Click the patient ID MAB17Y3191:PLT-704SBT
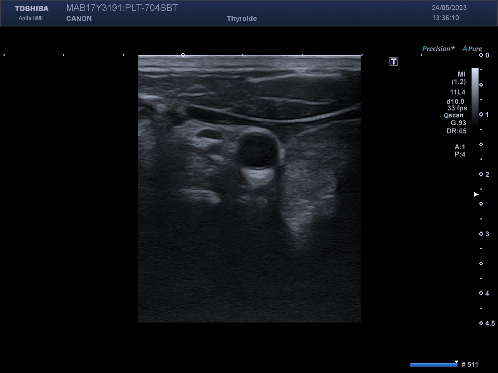Screen dimensions: 498x373 122,8
